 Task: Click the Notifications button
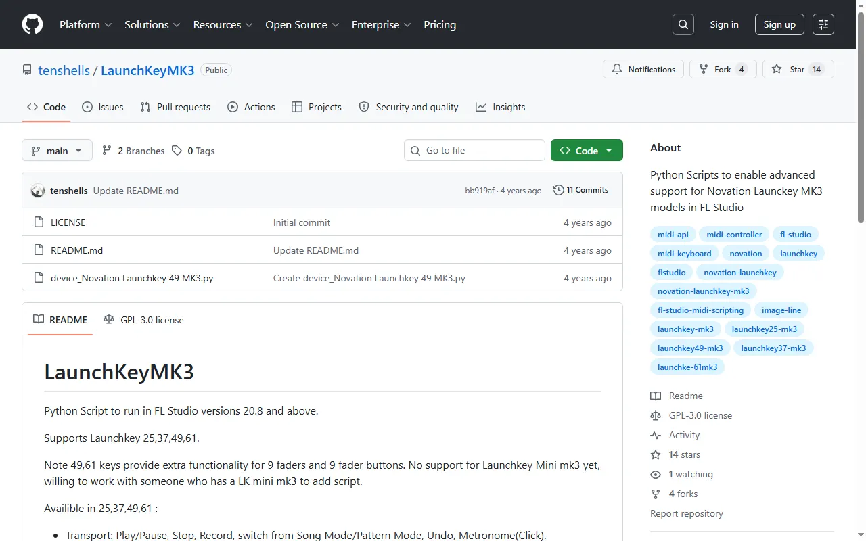click(x=643, y=70)
